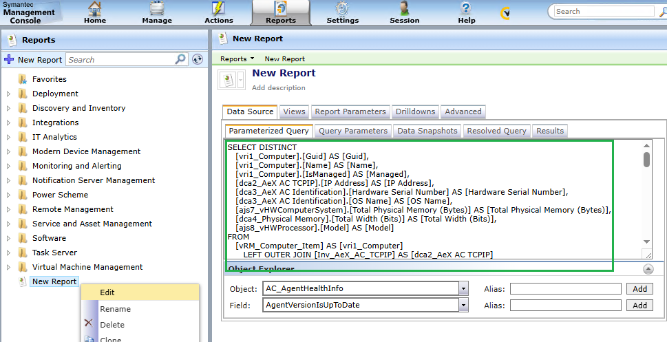This screenshot has width=667, height=342.
Task: Click the refresh icon next to Reports search
Action: (x=198, y=59)
